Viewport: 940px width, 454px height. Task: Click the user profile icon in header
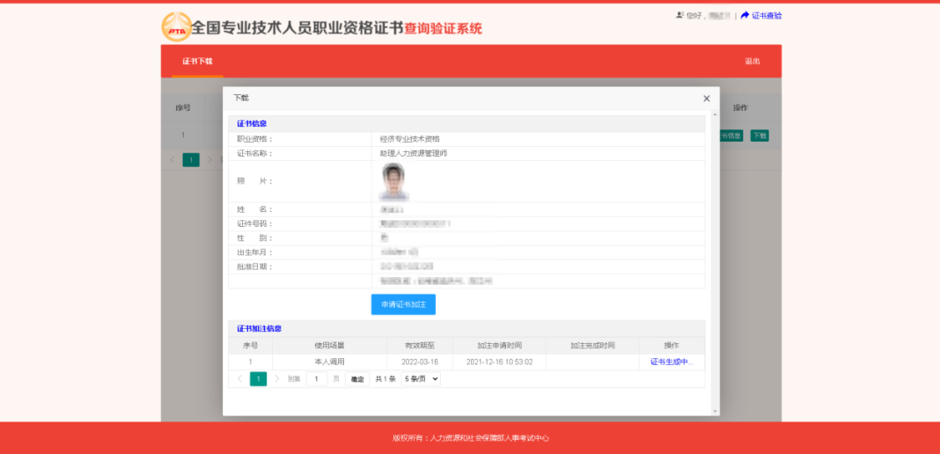coord(679,15)
